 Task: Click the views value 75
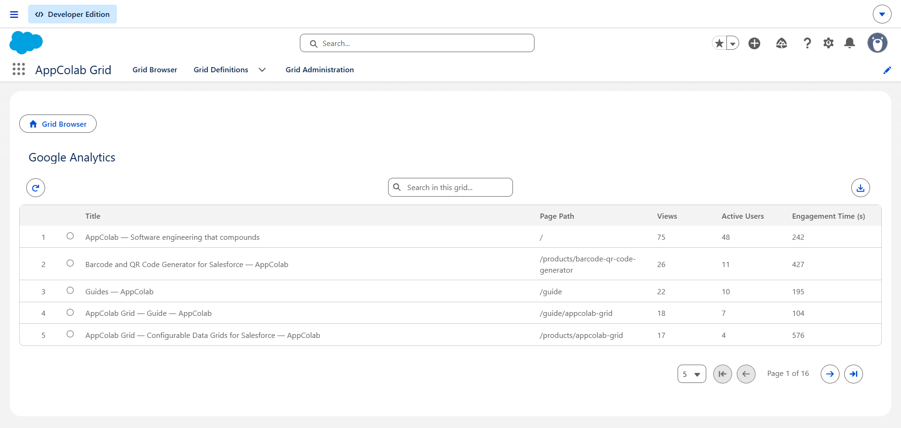(x=661, y=237)
